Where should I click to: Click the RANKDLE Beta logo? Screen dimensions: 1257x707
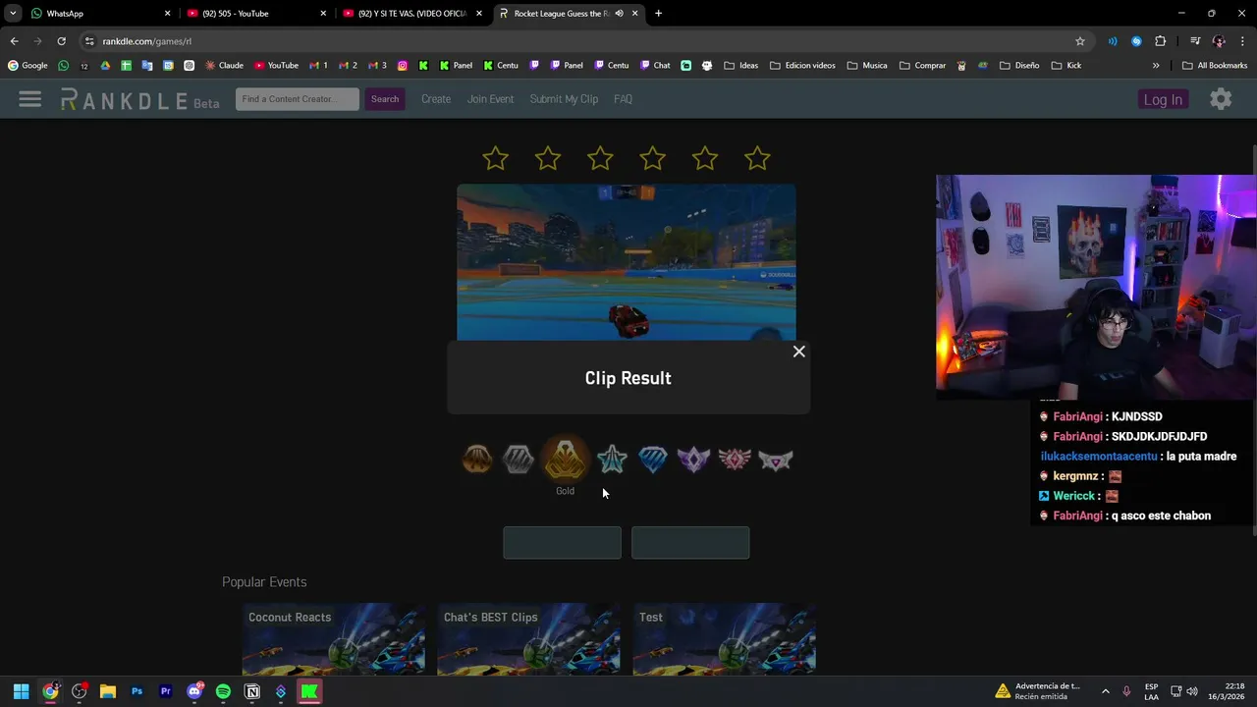pos(139,99)
